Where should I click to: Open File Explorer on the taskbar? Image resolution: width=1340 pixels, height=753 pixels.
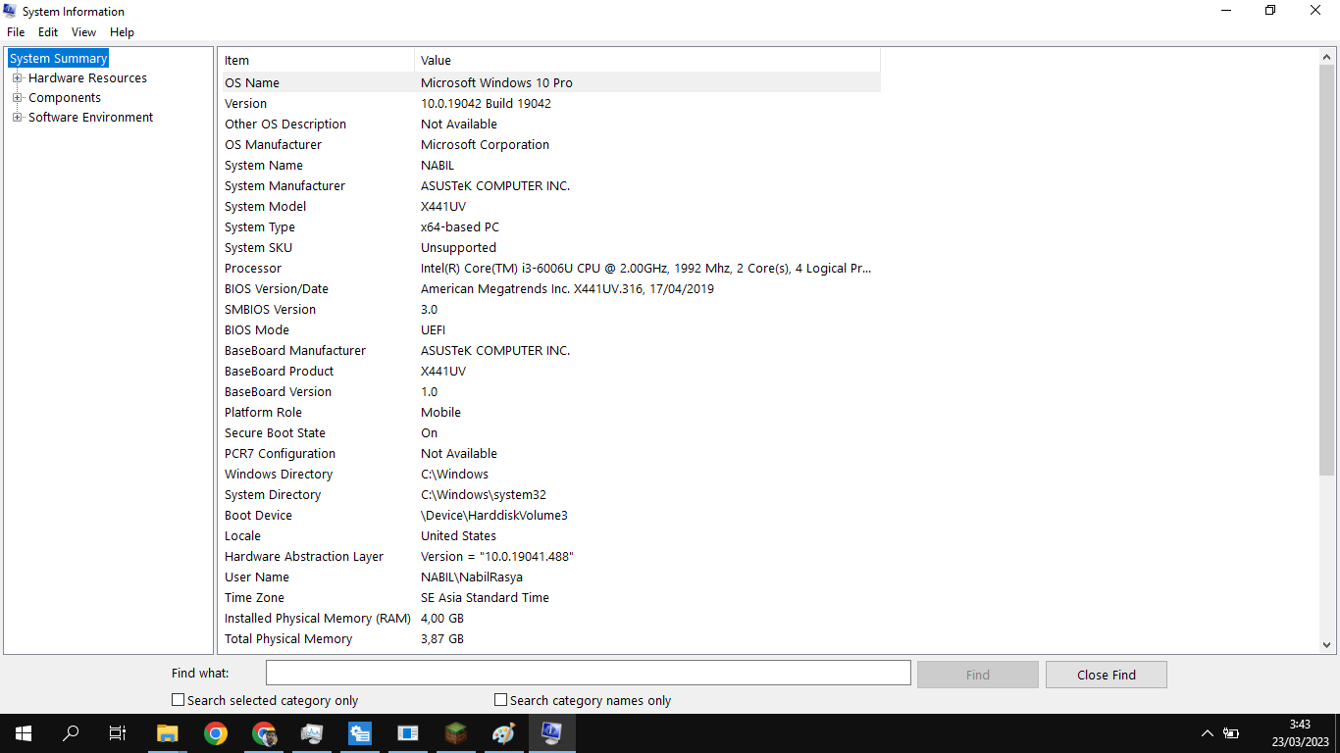167,733
